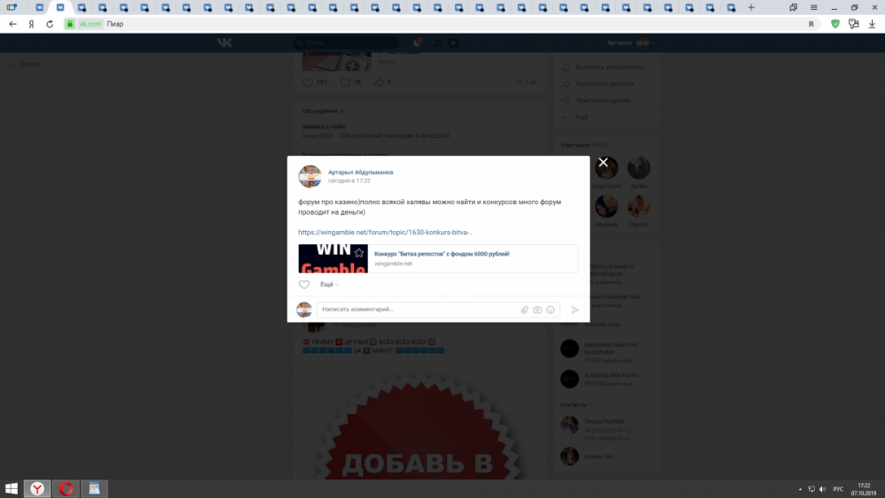Click 'Включить уведомления' in the group menu
The image size is (885, 498).
tap(609, 67)
